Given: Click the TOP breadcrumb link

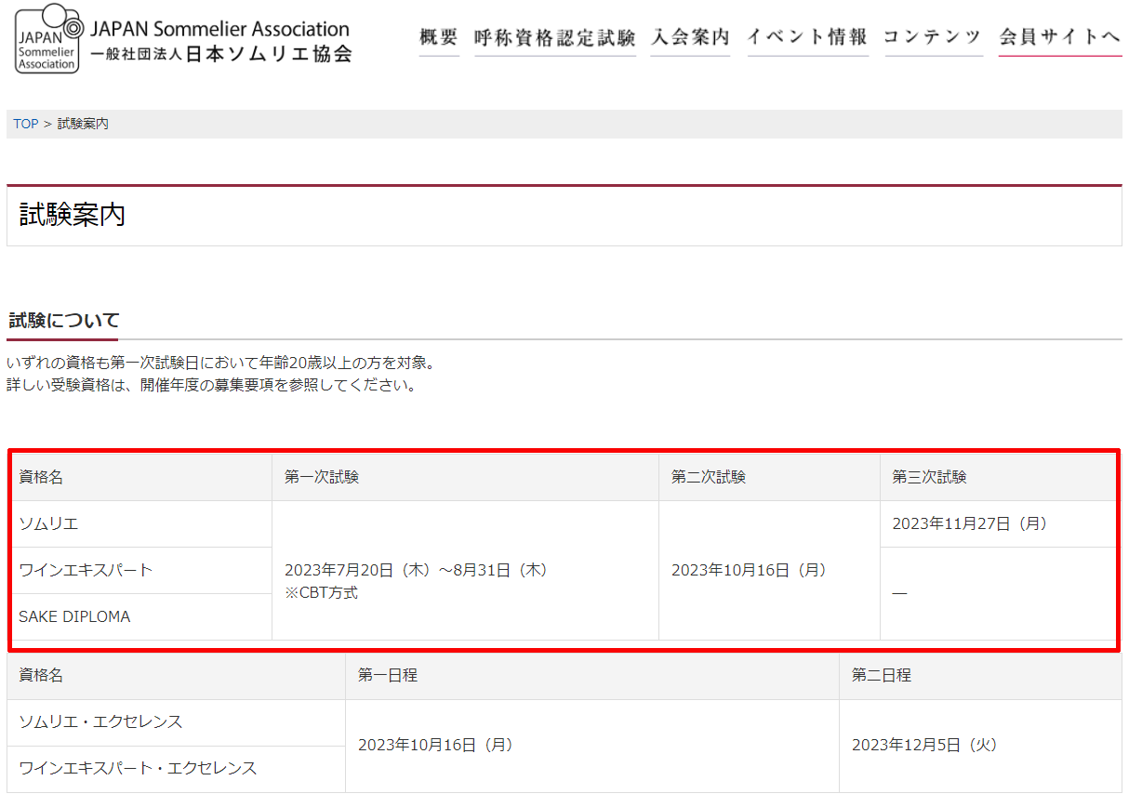Looking at the screenshot, I should click(26, 124).
